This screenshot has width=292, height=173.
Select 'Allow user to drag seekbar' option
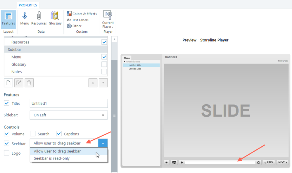point(69,151)
